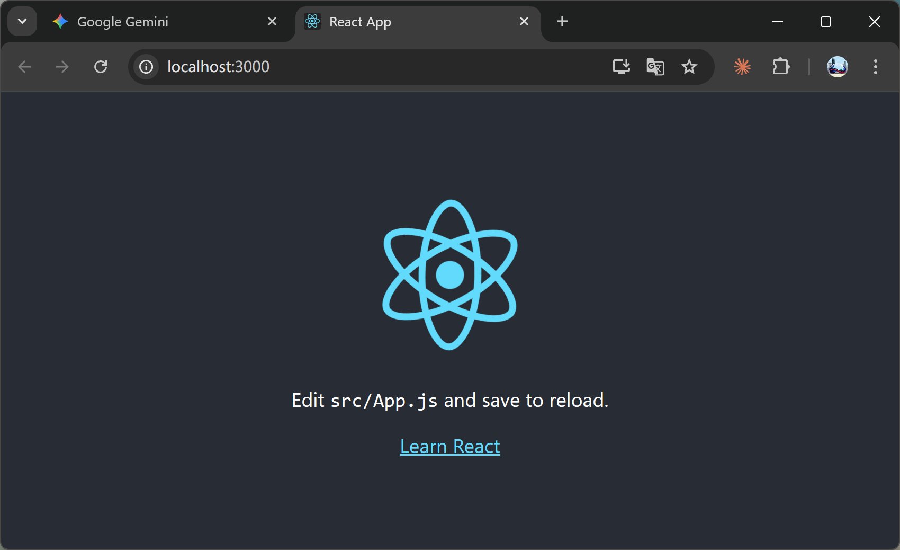Click the large React logo
Image resolution: width=900 pixels, height=550 pixels.
[x=449, y=274]
